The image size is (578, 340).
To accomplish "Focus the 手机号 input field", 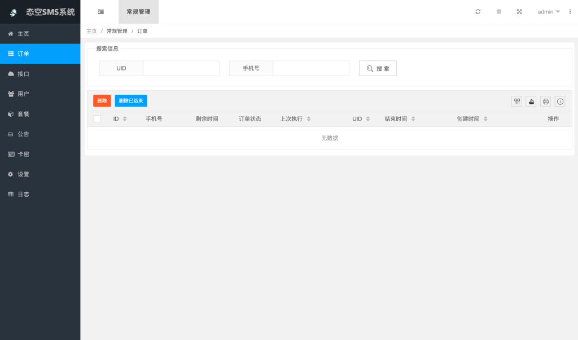I will coord(311,68).
